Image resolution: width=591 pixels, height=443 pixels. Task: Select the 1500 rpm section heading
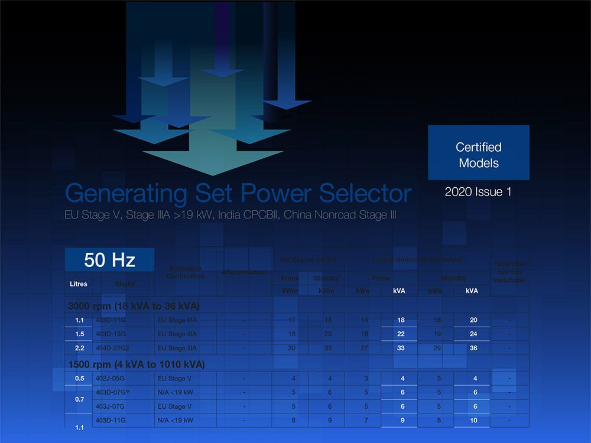[x=137, y=364]
